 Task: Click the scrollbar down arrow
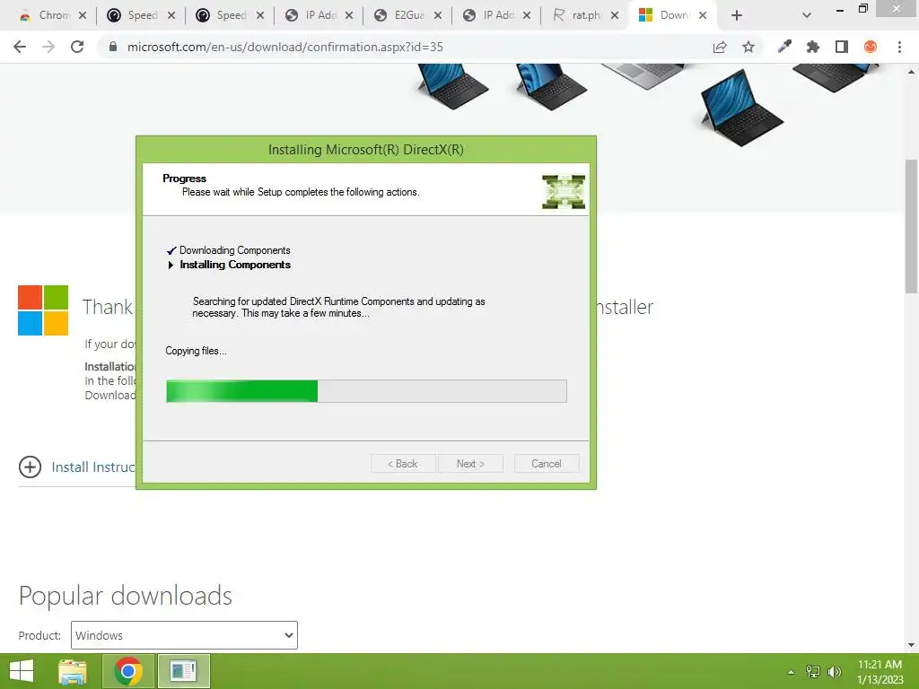(912, 645)
